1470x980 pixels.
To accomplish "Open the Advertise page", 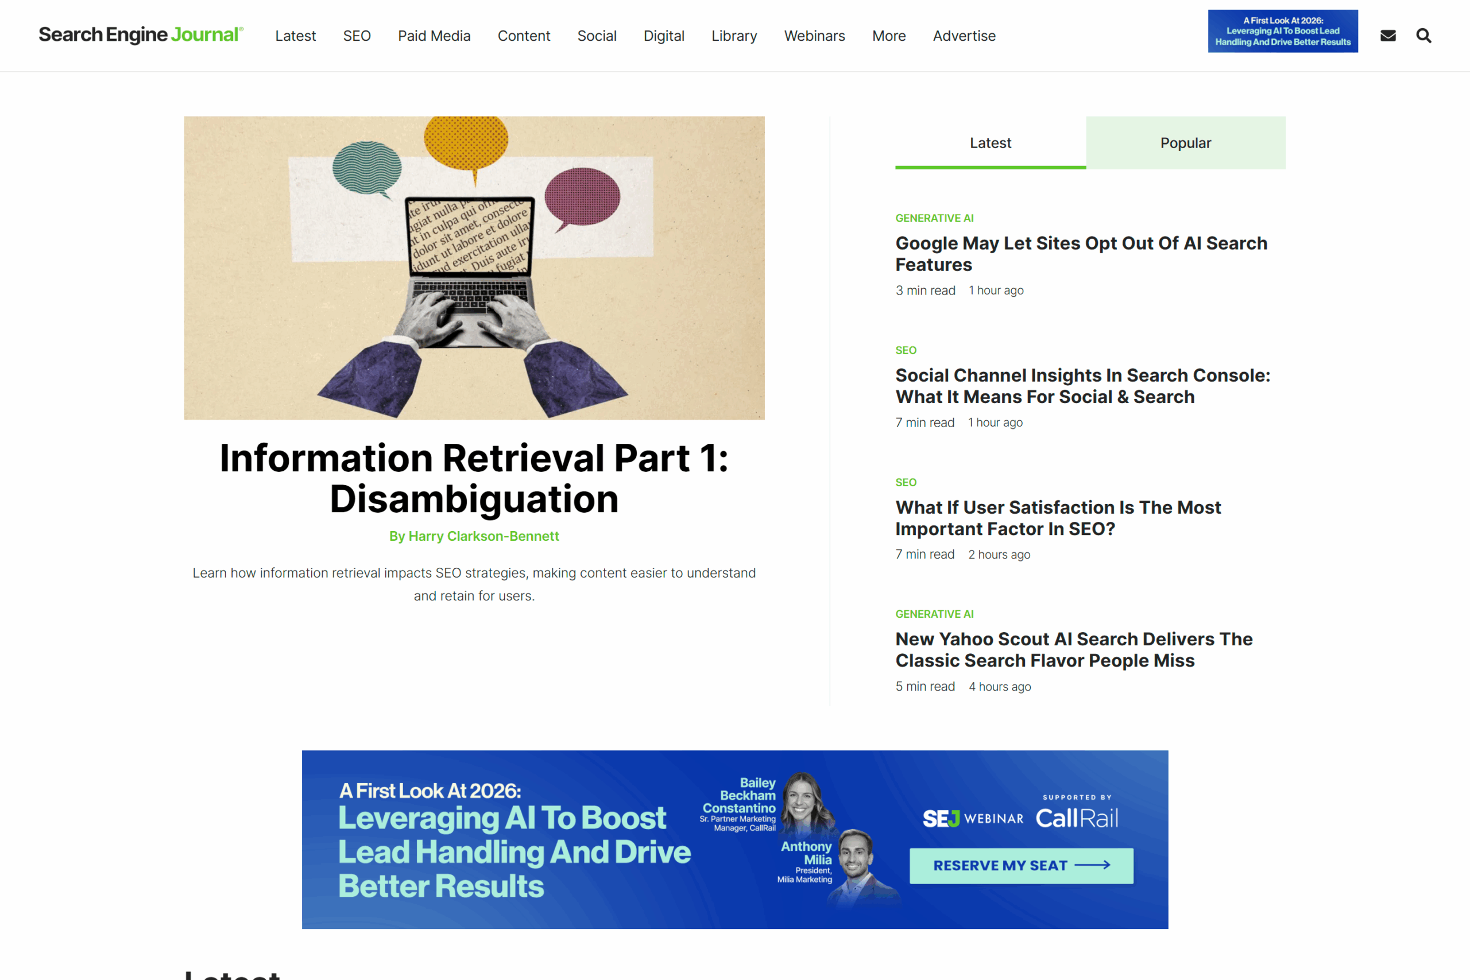I will coord(964,36).
